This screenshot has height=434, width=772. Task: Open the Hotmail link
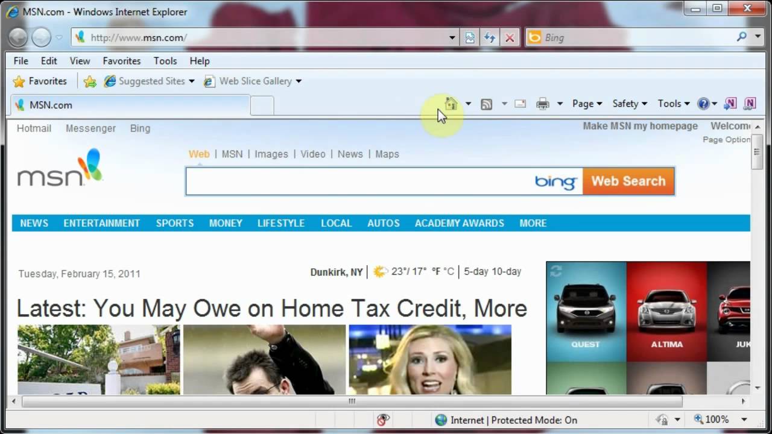pyautogui.click(x=34, y=128)
